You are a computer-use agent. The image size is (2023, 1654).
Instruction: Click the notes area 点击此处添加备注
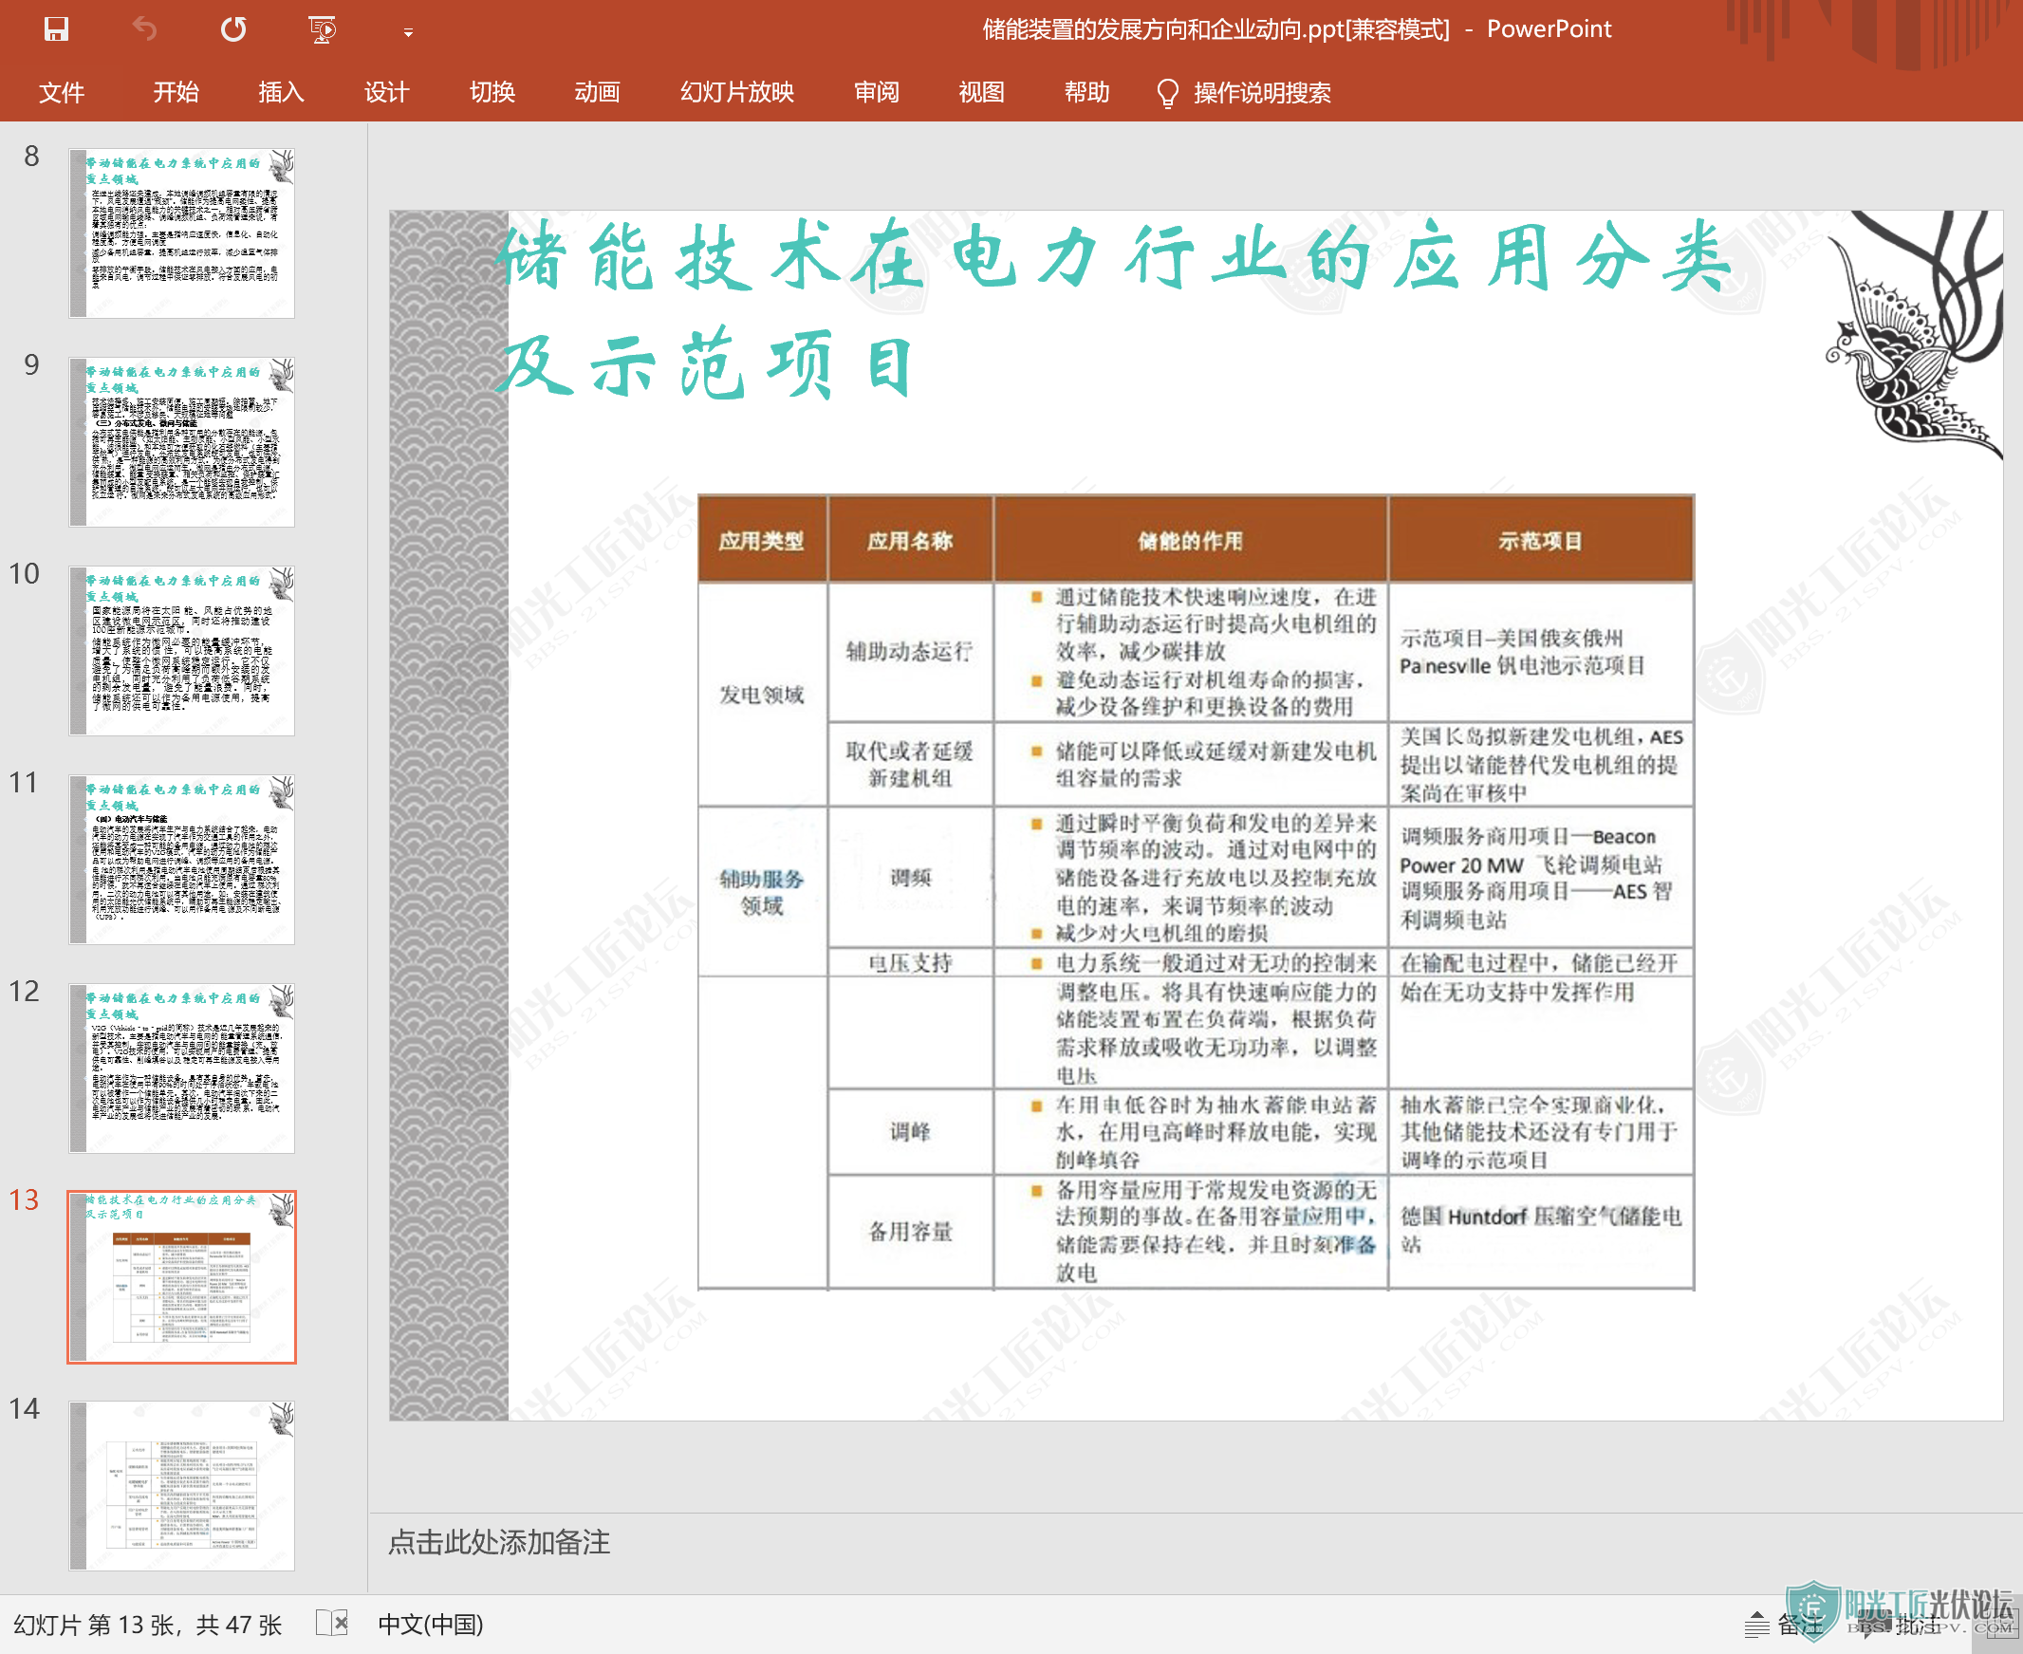pyautogui.click(x=499, y=1543)
